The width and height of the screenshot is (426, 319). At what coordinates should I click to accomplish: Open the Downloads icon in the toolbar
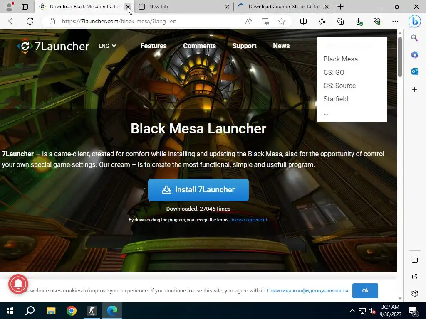pyautogui.click(x=359, y=22)
